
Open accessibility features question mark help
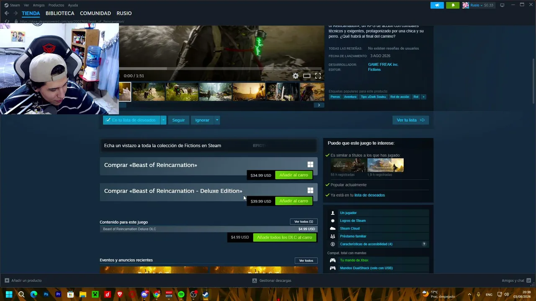point(424,244)
